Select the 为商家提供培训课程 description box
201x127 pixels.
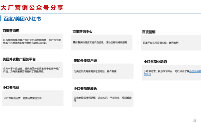click(103, 99)
